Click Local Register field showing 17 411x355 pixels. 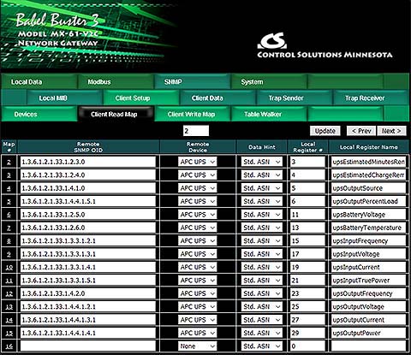click(307, 254)
